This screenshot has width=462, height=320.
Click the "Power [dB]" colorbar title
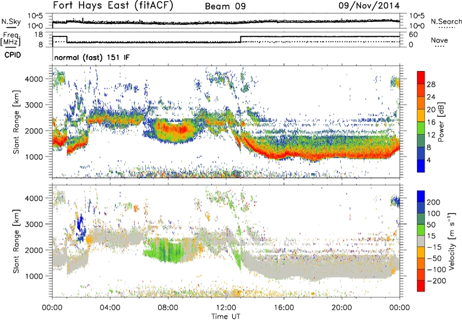coord(441,122)
